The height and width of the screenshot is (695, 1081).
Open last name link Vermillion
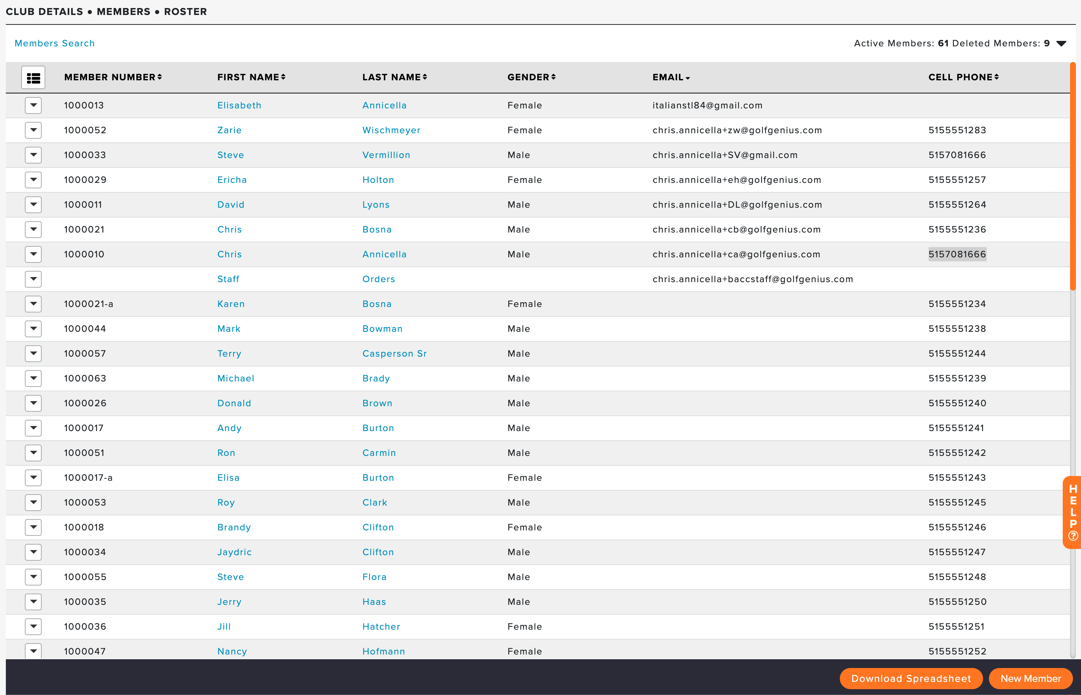pyautogui.click(x=386, y=155)
